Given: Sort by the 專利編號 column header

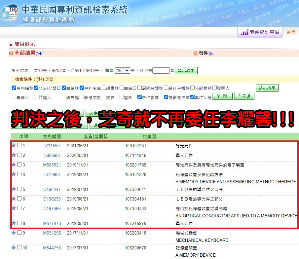Looking at the screenshot, I should 52,136.
